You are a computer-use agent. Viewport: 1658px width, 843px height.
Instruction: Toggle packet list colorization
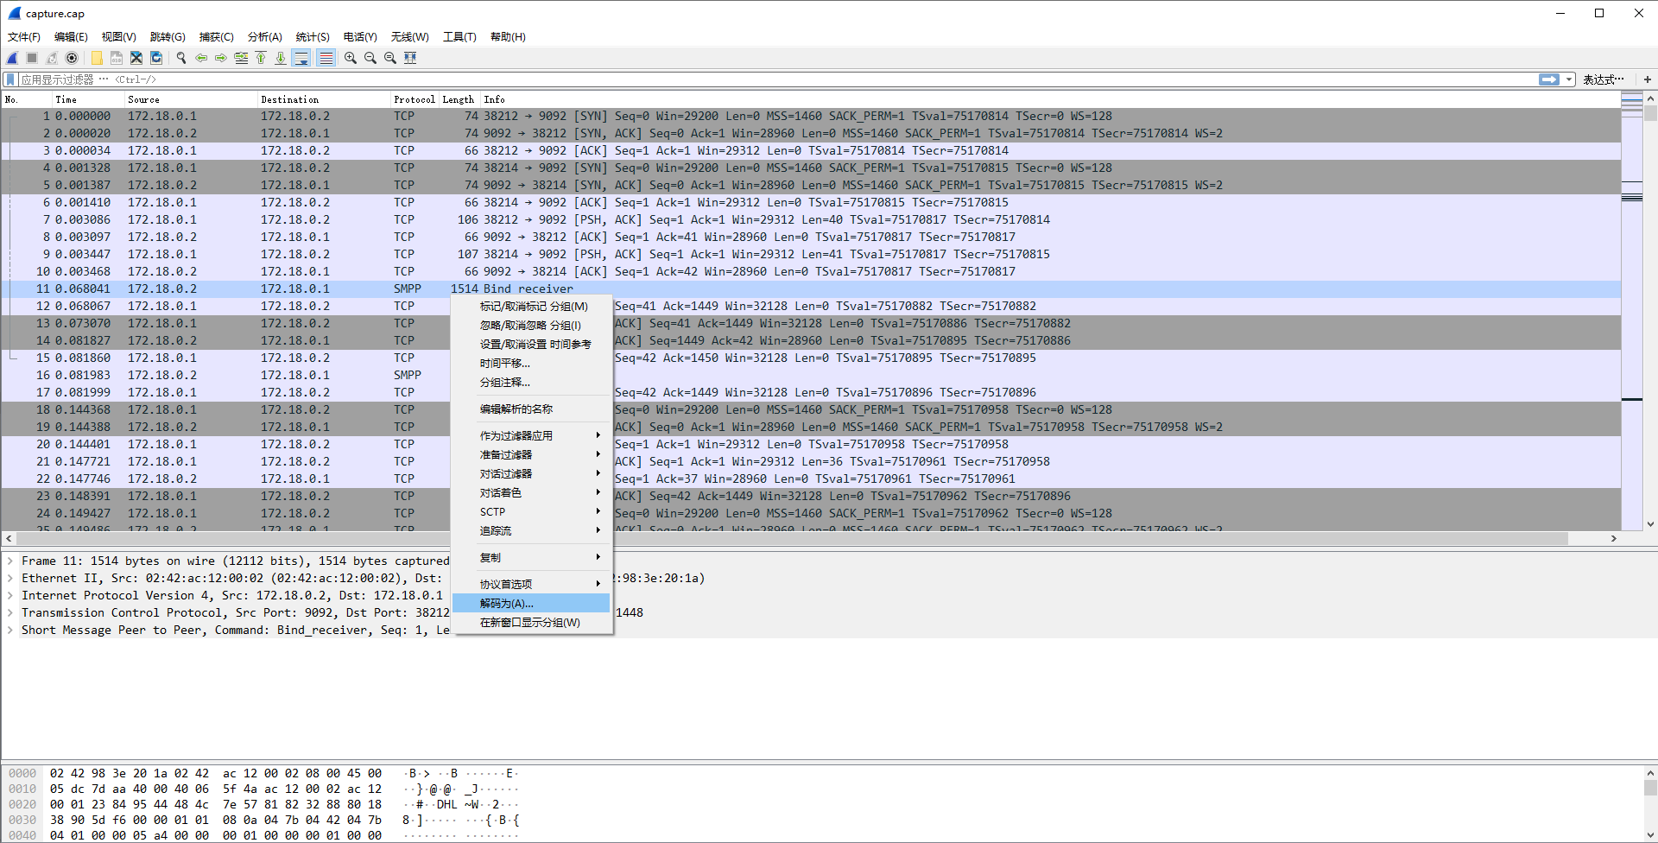tap(326, 58)
